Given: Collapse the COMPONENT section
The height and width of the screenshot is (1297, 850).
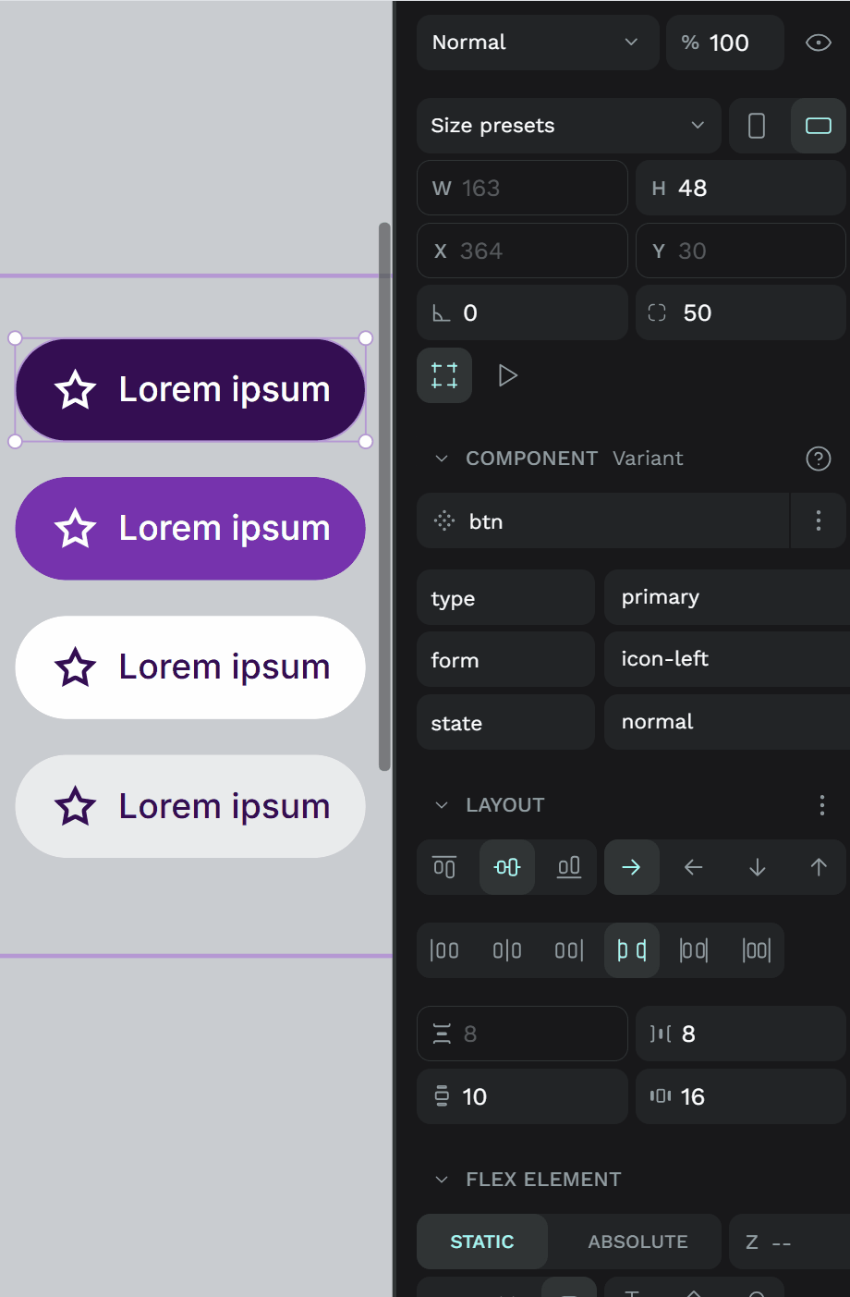Looking at the screenshot, I should 442,459.
